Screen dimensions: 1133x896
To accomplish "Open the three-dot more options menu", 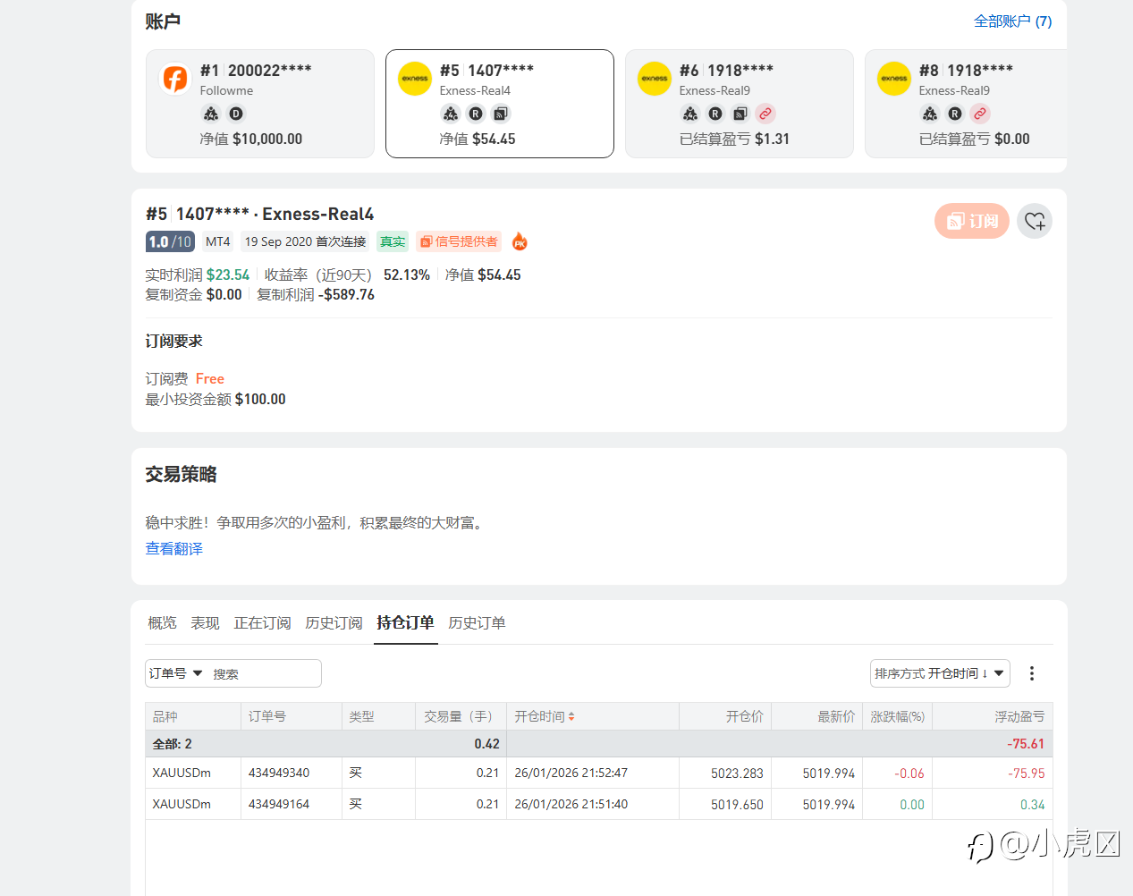I will (1032, 673).
